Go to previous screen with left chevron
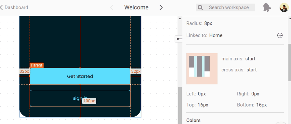 point(112,7)
